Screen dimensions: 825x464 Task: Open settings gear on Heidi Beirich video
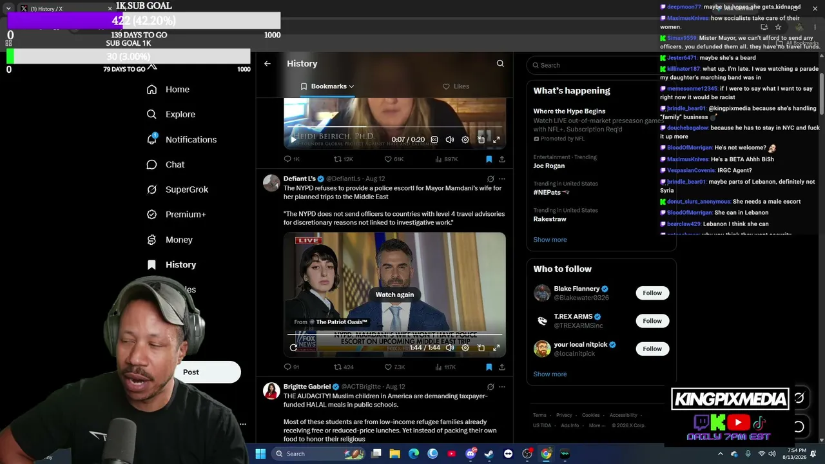point(465,139)
